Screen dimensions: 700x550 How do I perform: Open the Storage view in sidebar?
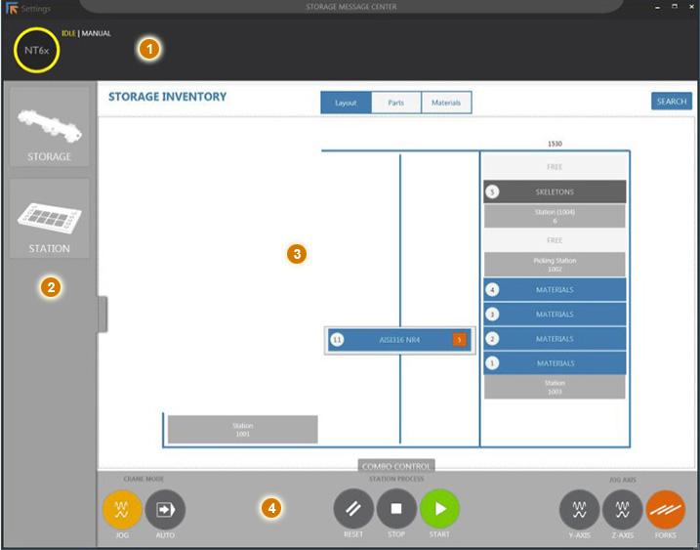coord(49,127)
